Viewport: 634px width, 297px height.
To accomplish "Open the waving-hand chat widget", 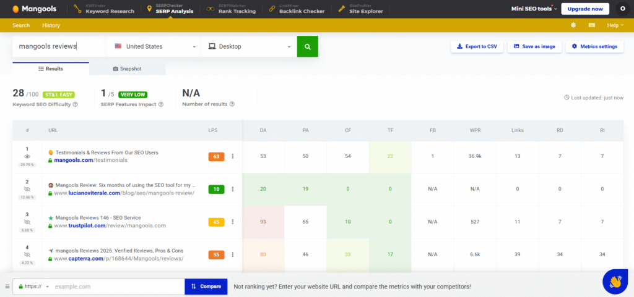I will pyautogui.click(x=615, y=282).
